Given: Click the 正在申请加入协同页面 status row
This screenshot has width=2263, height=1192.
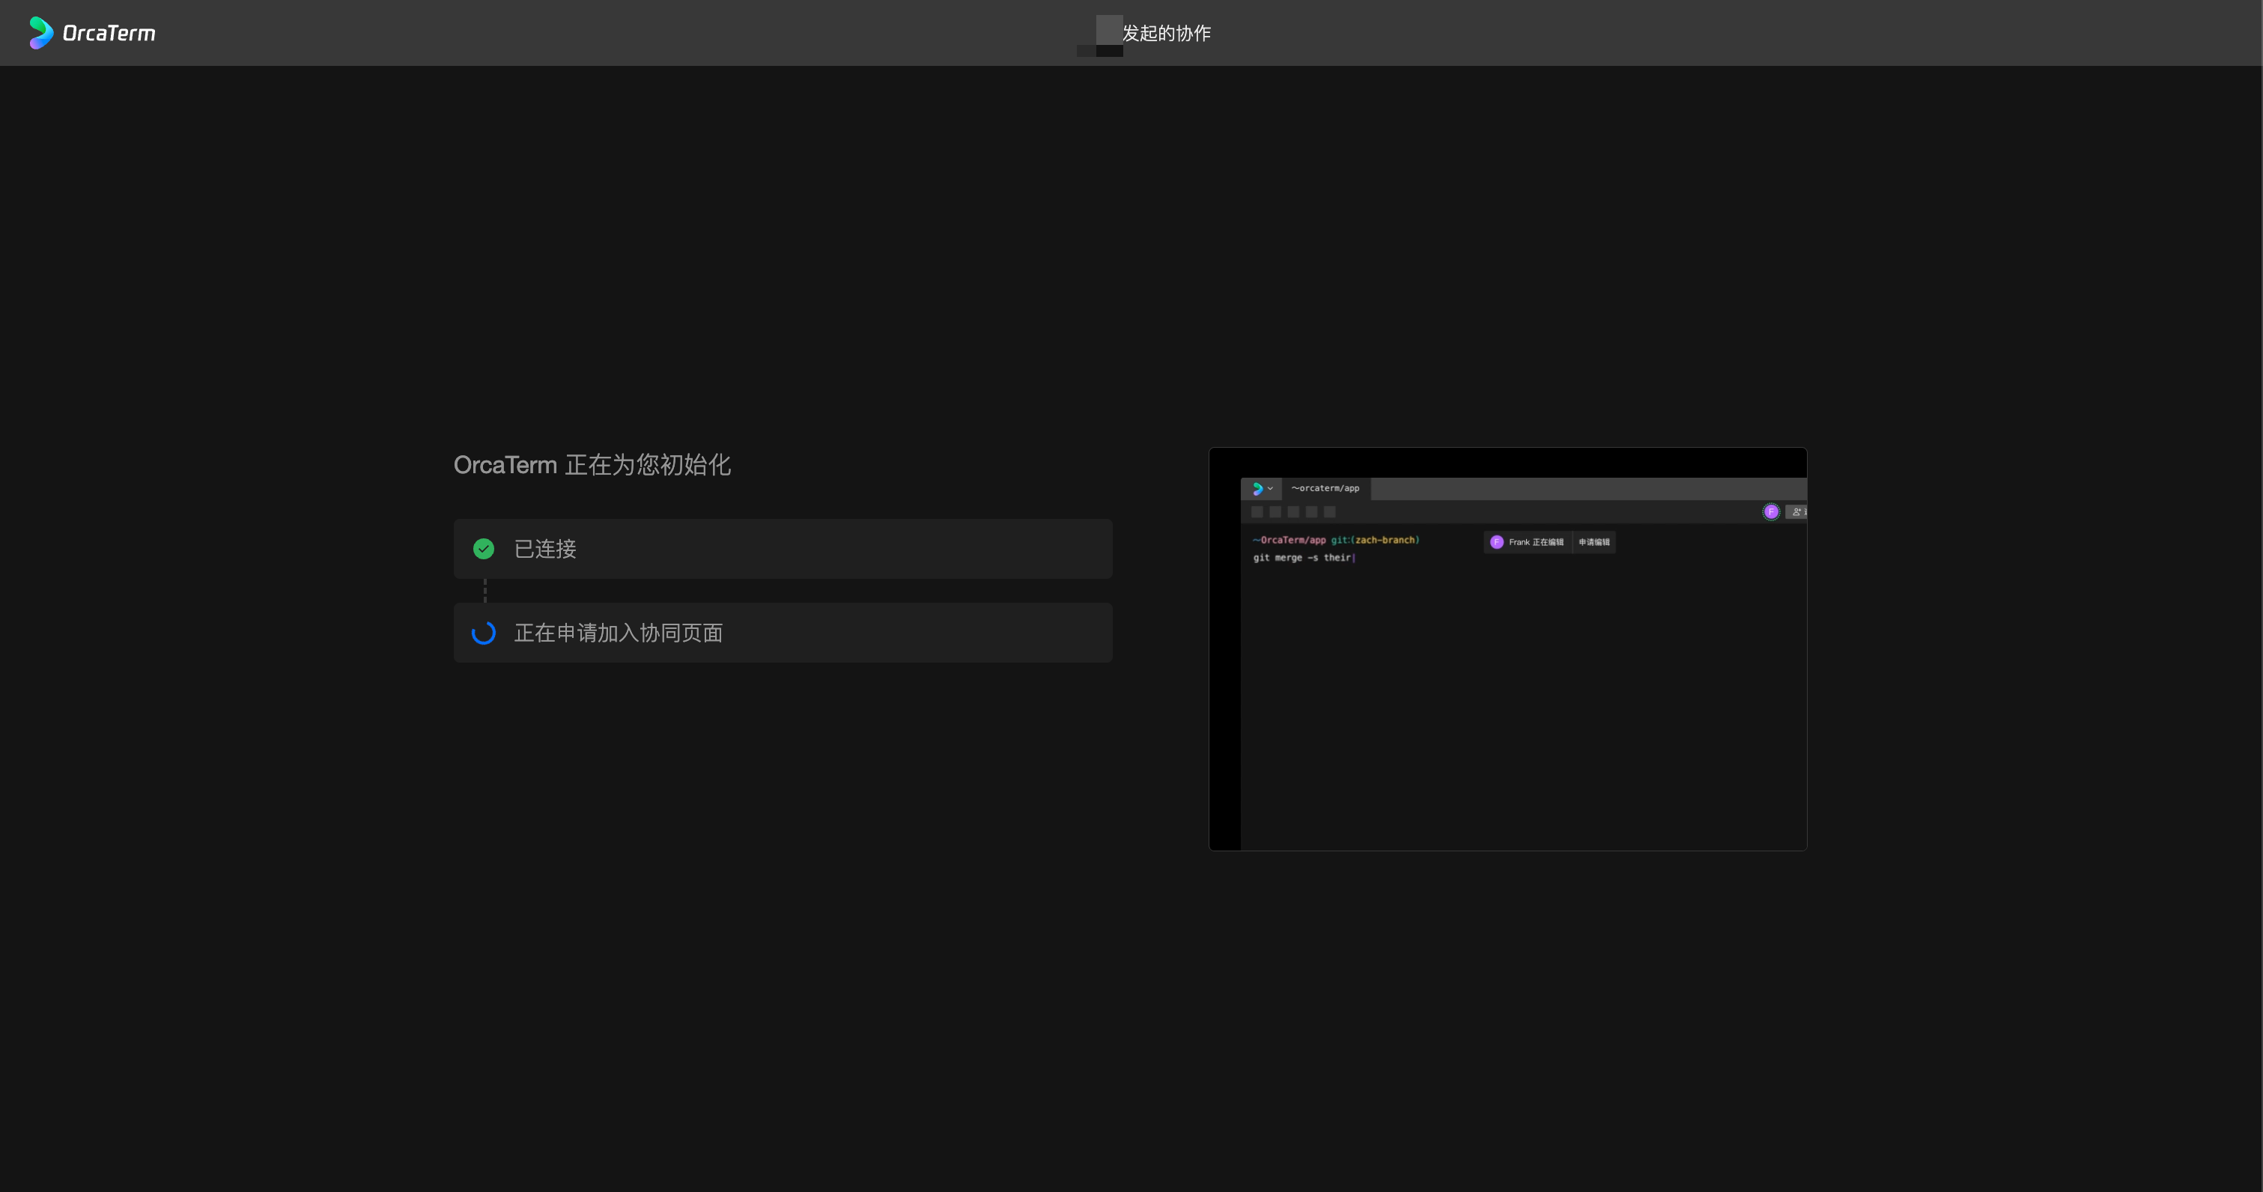Looking at the screenshot, I should coord(782,633).
